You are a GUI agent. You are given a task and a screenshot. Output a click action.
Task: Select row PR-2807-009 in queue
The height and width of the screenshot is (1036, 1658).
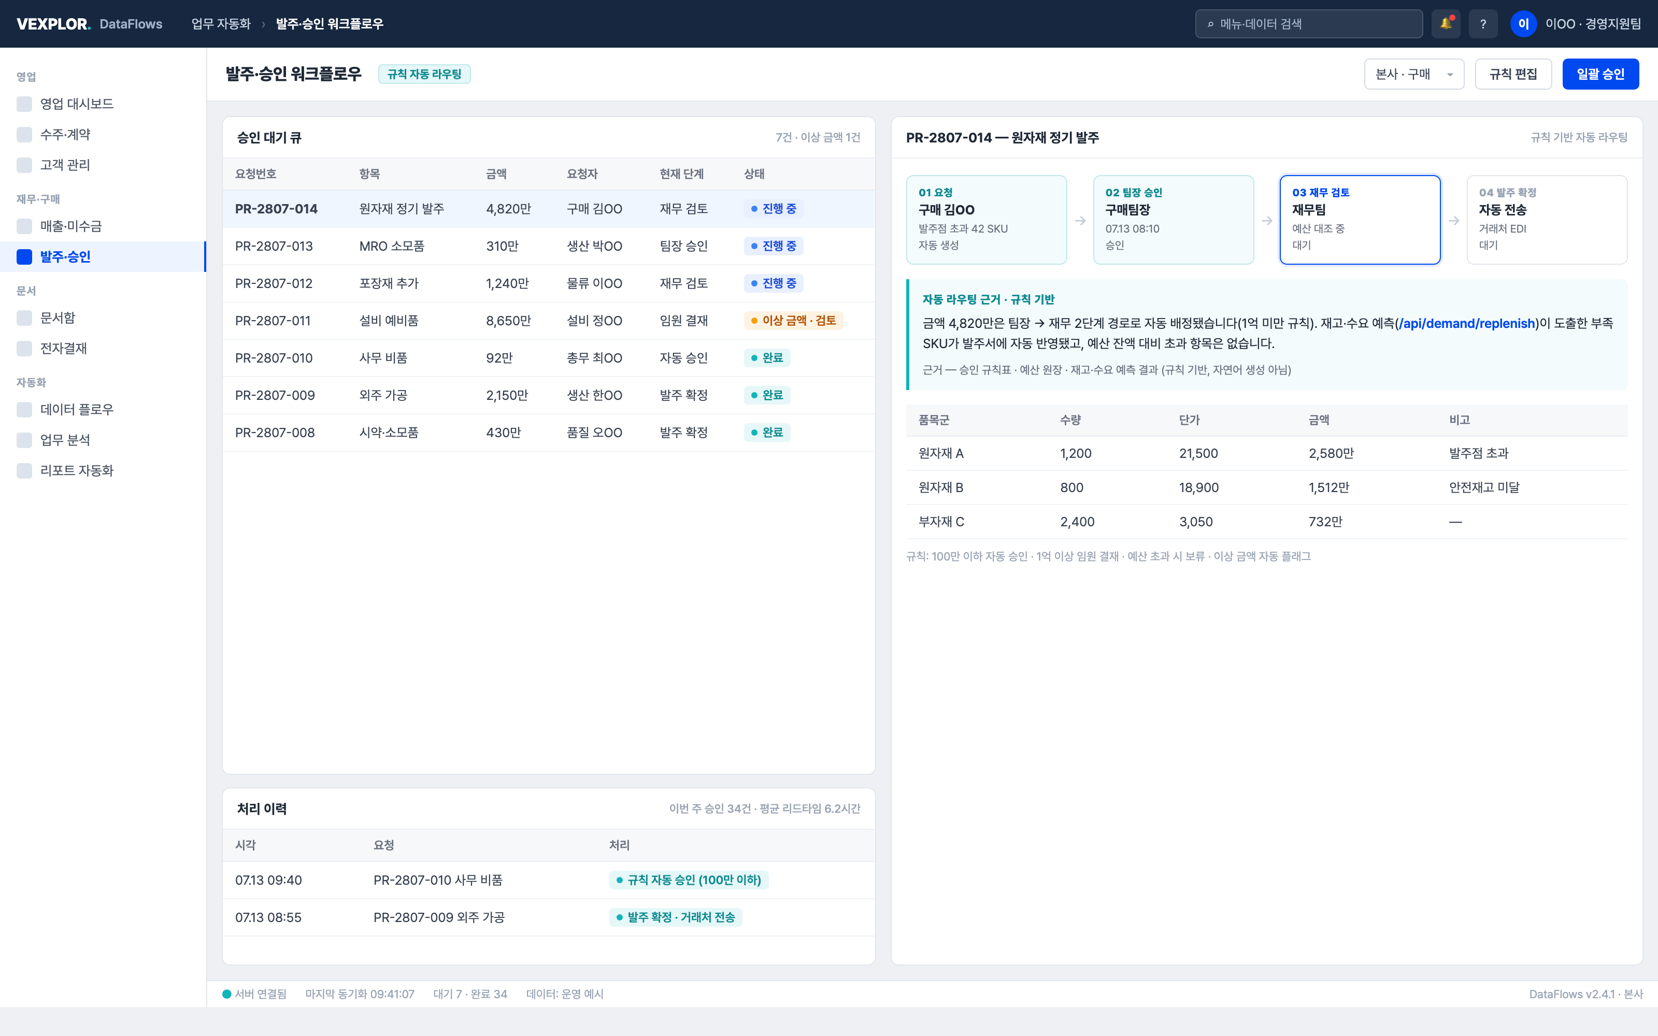click(549, 395)
